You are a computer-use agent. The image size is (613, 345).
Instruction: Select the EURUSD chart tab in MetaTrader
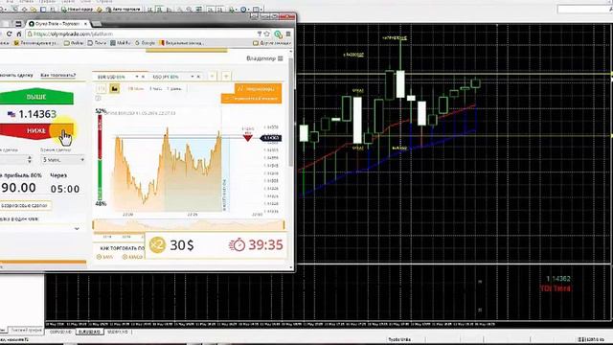pos(89,332)
